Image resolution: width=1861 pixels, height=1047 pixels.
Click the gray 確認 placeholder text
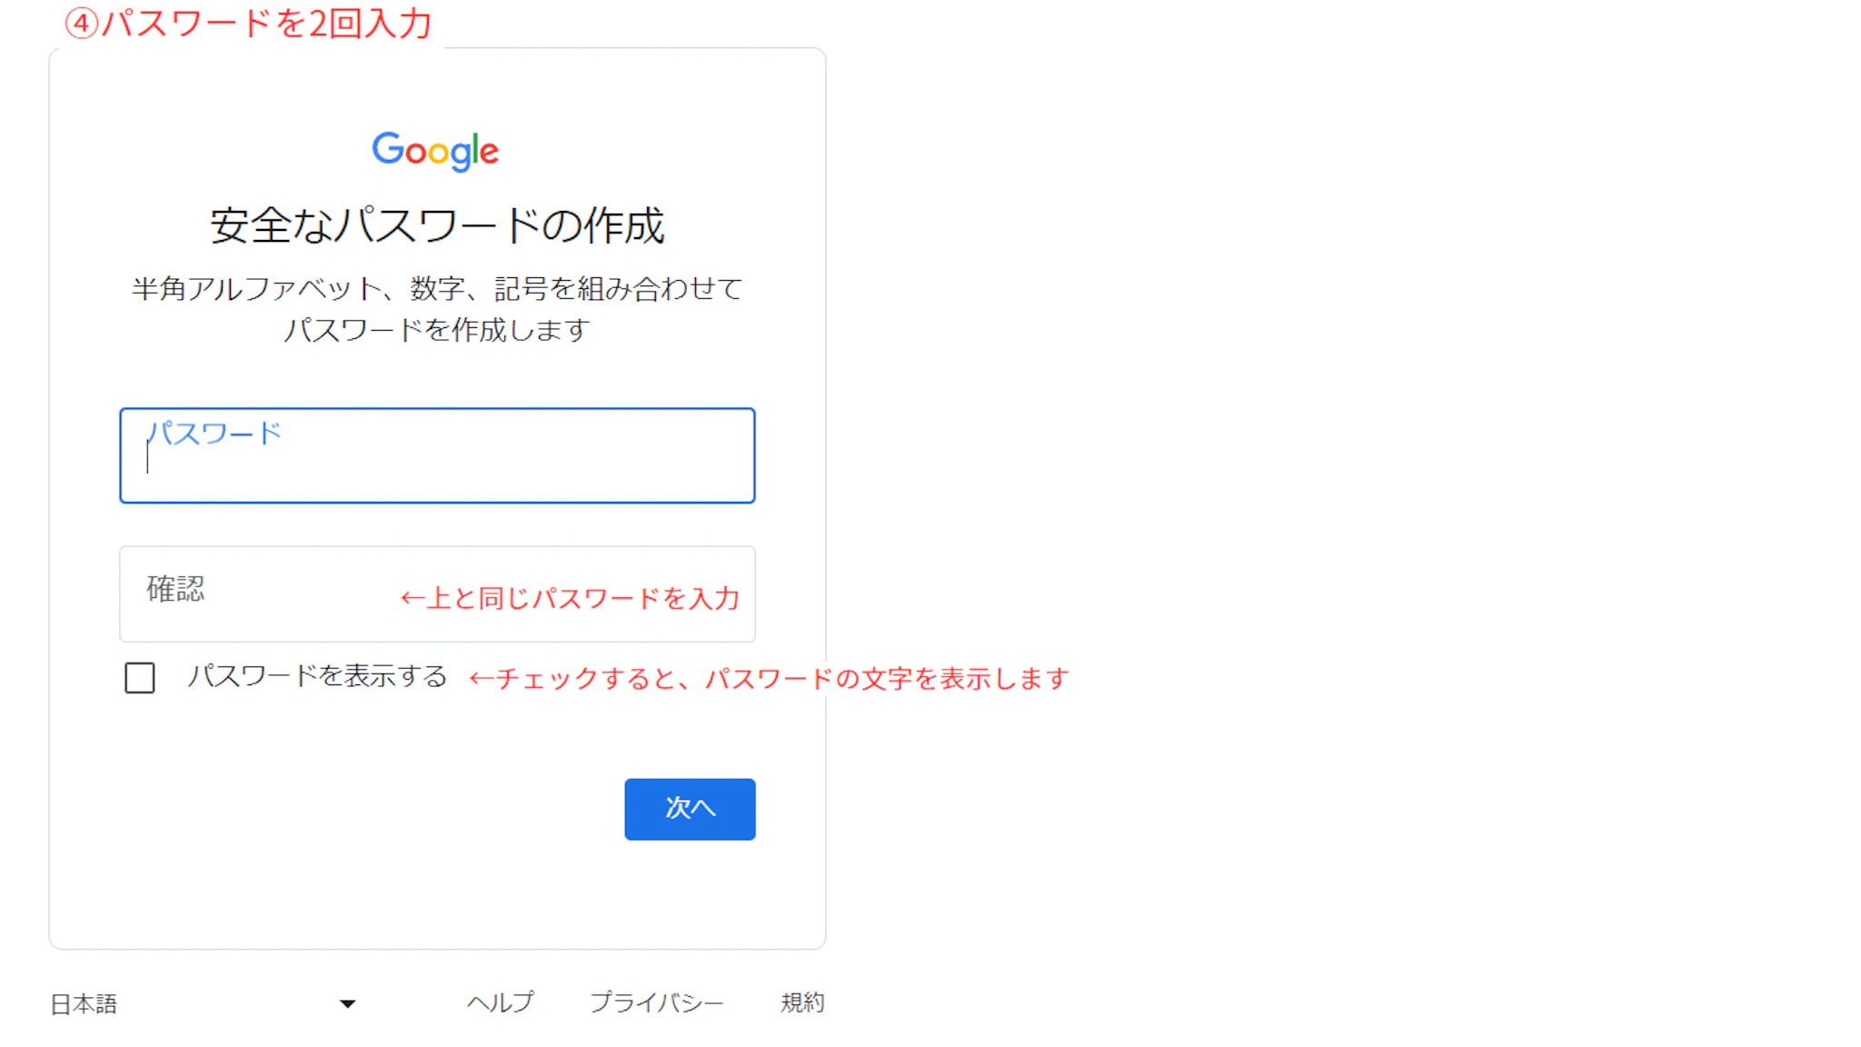[x=175, y=589]
